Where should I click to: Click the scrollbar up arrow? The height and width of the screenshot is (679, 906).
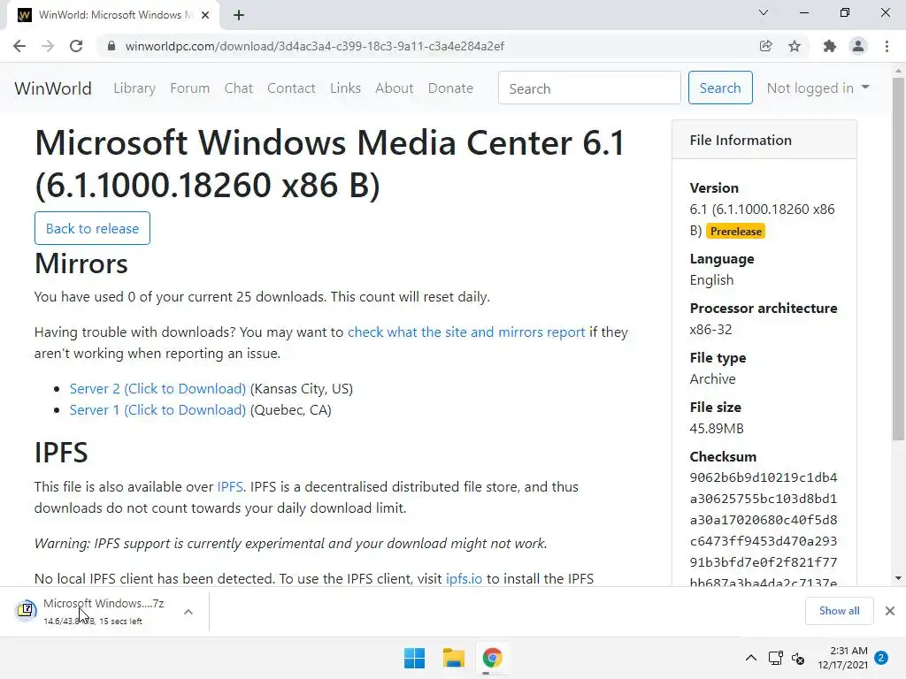coord(898,71)
